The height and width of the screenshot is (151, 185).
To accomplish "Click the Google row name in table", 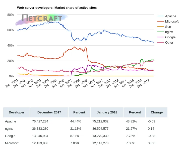I will click(10, 136).
